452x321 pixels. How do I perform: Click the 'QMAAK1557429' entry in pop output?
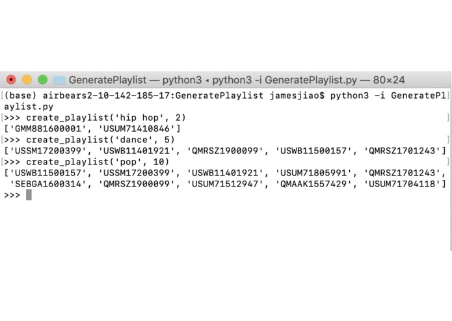(313, 184)
